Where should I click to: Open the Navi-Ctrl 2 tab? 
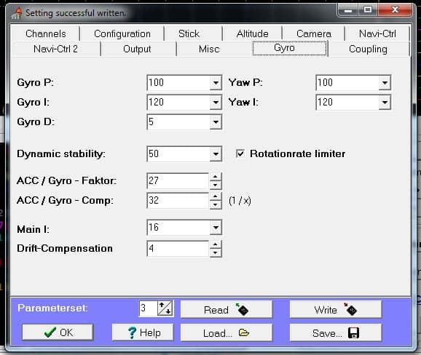point(55,49)
